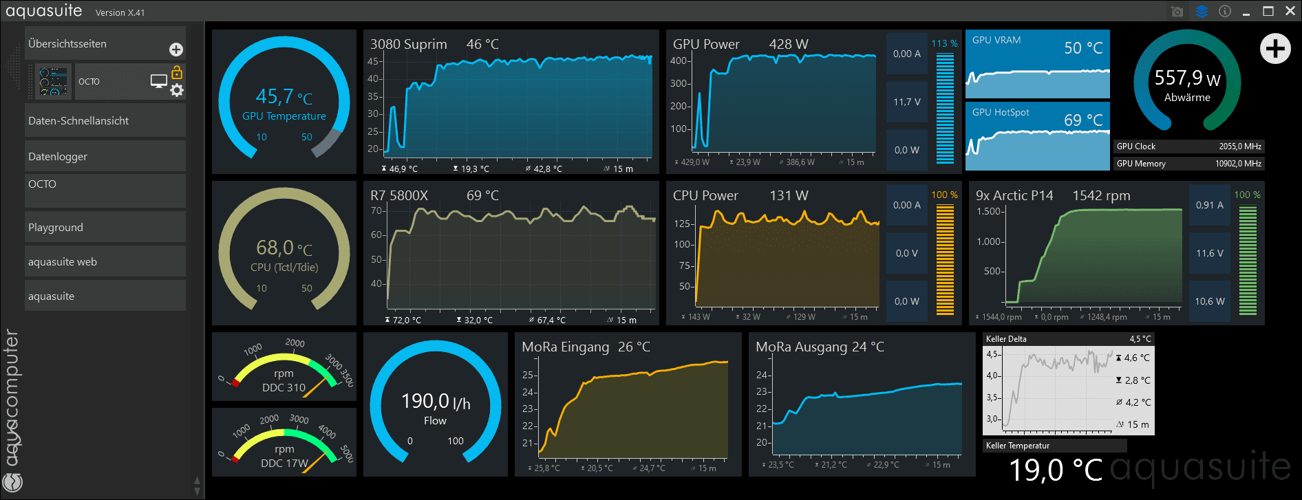
Task: Click the CPU (Tctl/Tdie) 68,0 °C gauge
Action: 284,253
